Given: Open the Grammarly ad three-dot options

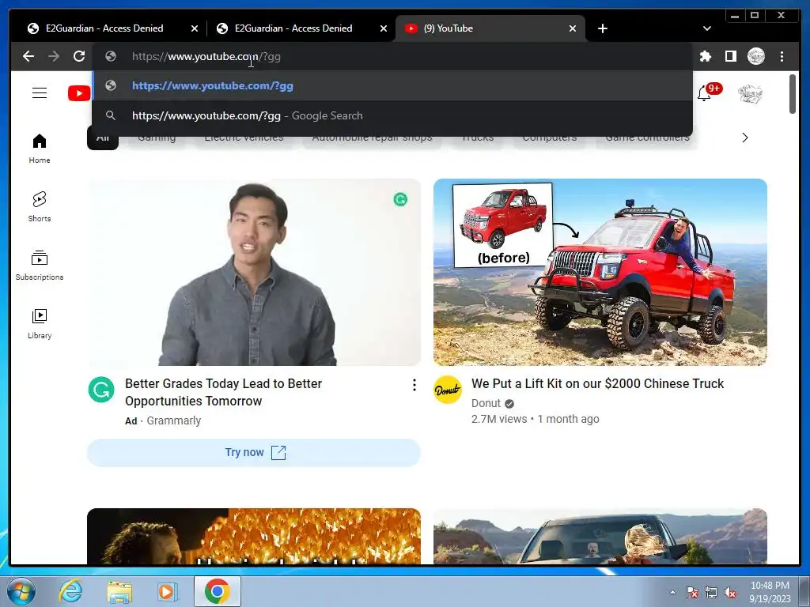Looking at the screenshot, I should pos(414,385).
